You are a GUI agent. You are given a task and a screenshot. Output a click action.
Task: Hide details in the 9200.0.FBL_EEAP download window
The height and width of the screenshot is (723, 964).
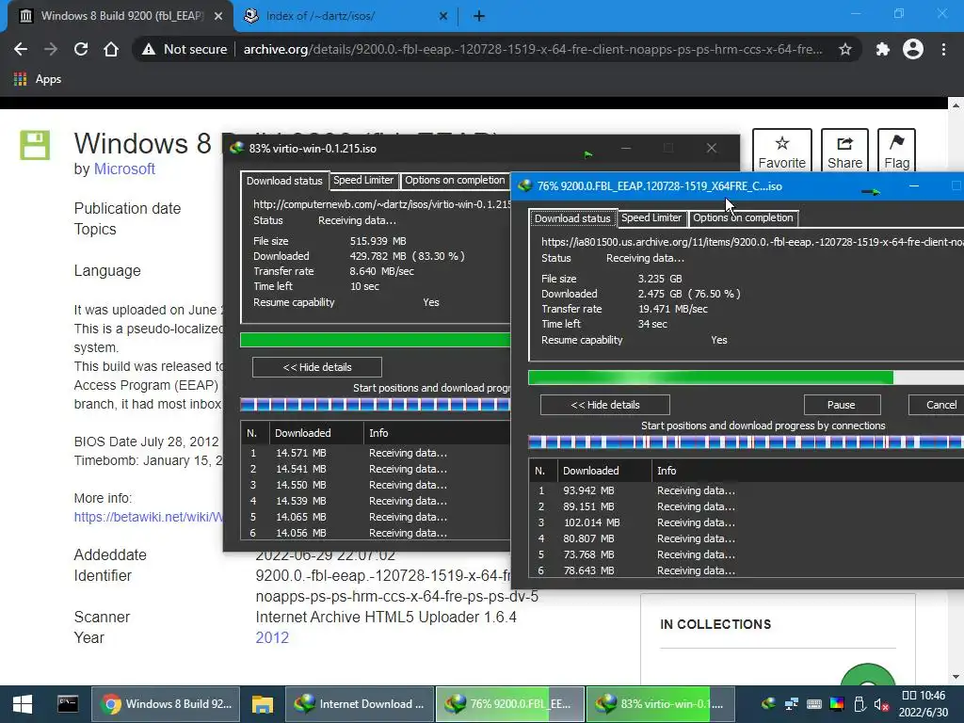(x=605, y=405)
